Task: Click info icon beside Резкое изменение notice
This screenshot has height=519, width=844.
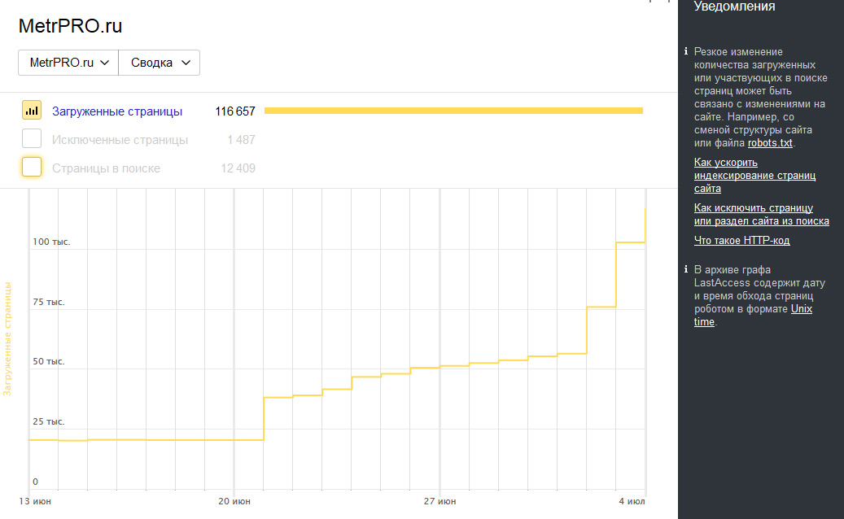Action: [686, 51]
